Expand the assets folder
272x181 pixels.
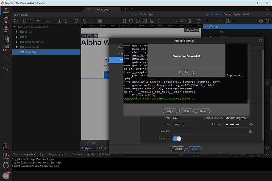[17, 32]
